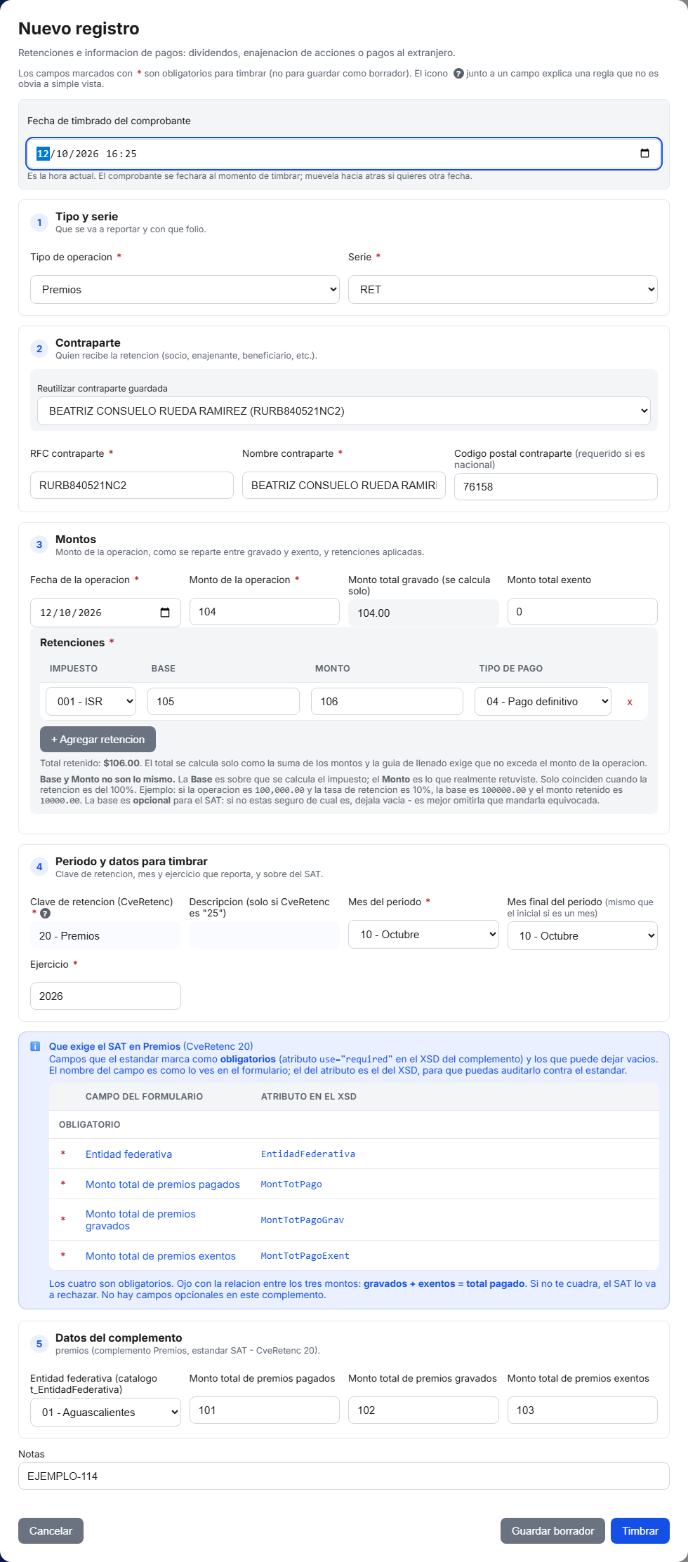
Task: Open Entidad federativa dropdown Aguascalientes
Action: (x=105, y=1413)
